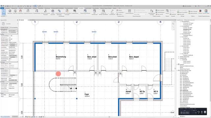211x118 pixels.
Task: Toggle the highlighted Thin Lines quick-access icon
Action: (x=35, y=6)
